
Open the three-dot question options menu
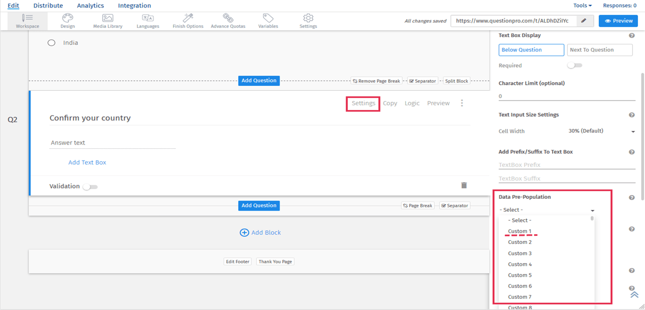pyautogui.click(x=462, y=103)
